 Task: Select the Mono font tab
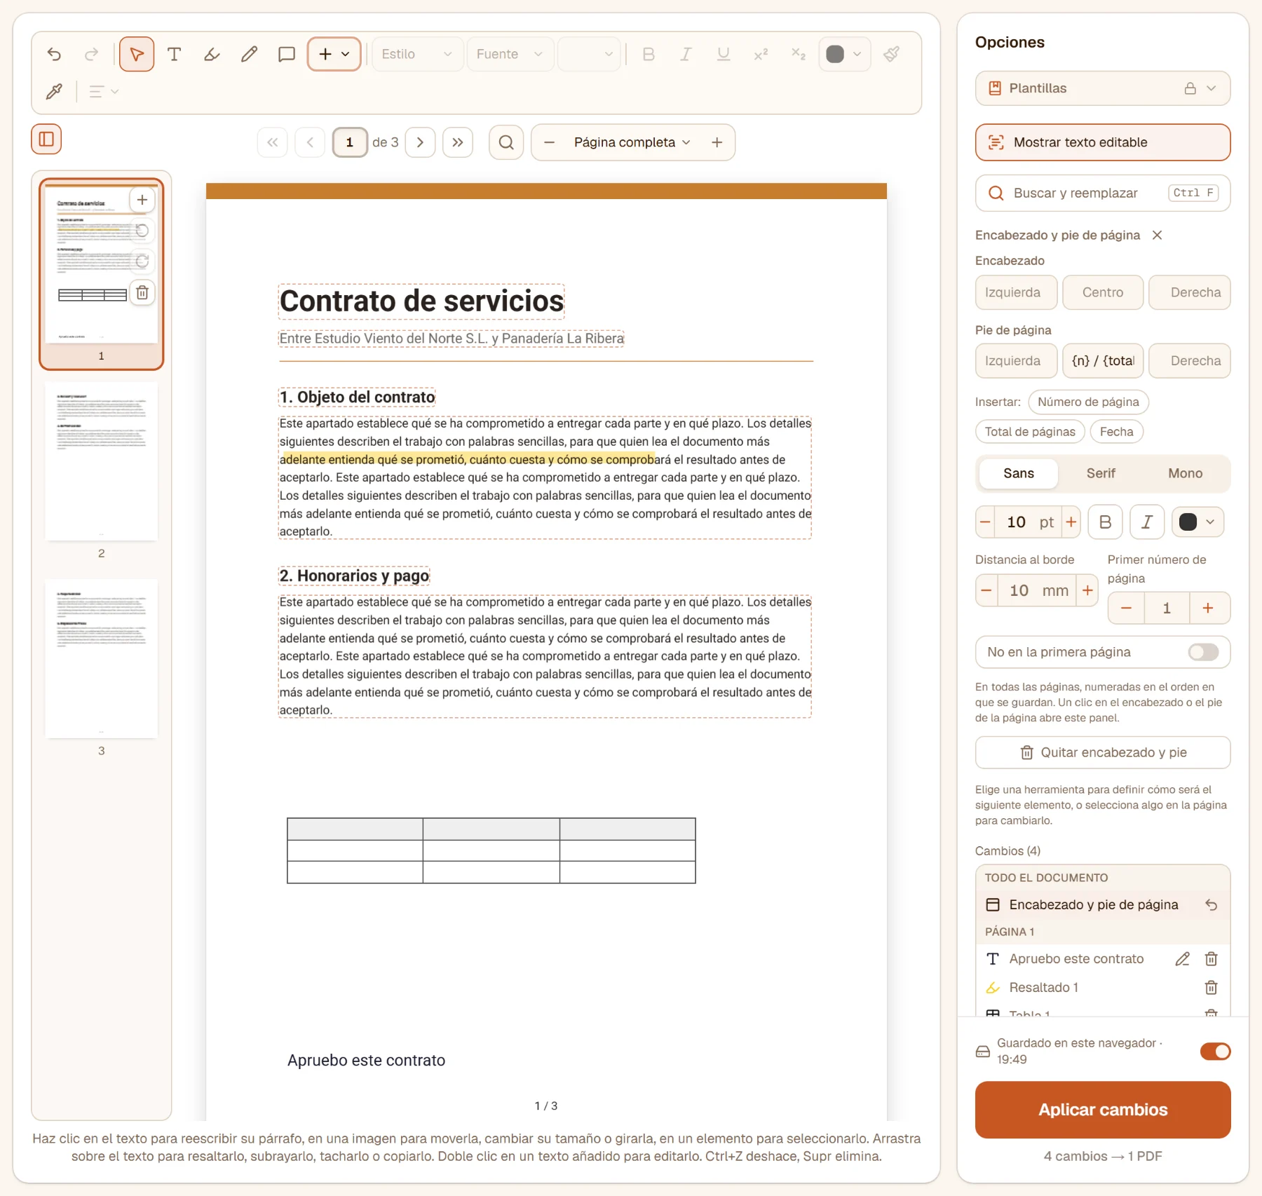click(1185, 473)
